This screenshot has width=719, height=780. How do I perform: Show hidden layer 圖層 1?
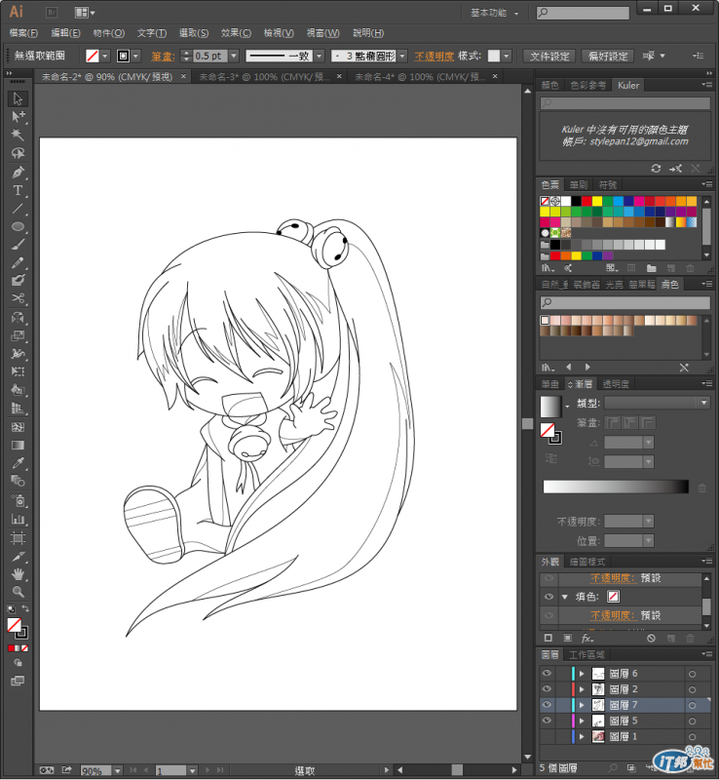(547, 736)
